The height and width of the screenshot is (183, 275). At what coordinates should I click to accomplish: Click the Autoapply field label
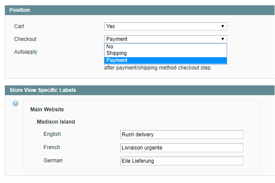[25, 52]
